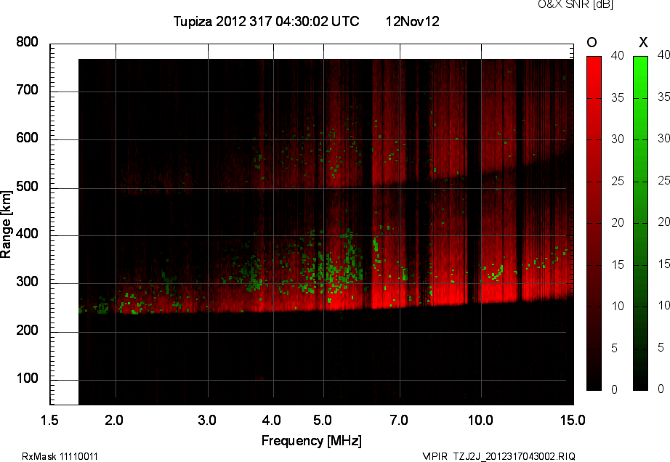Click the 3.0 MHz frequency tick label

[208, 420]
